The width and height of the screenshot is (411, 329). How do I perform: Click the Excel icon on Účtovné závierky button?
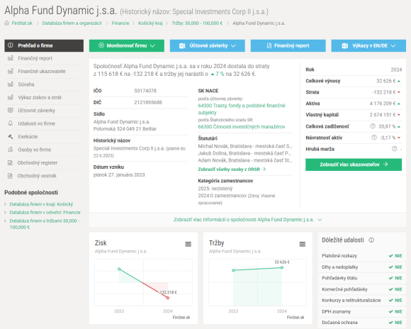point(182,45)
